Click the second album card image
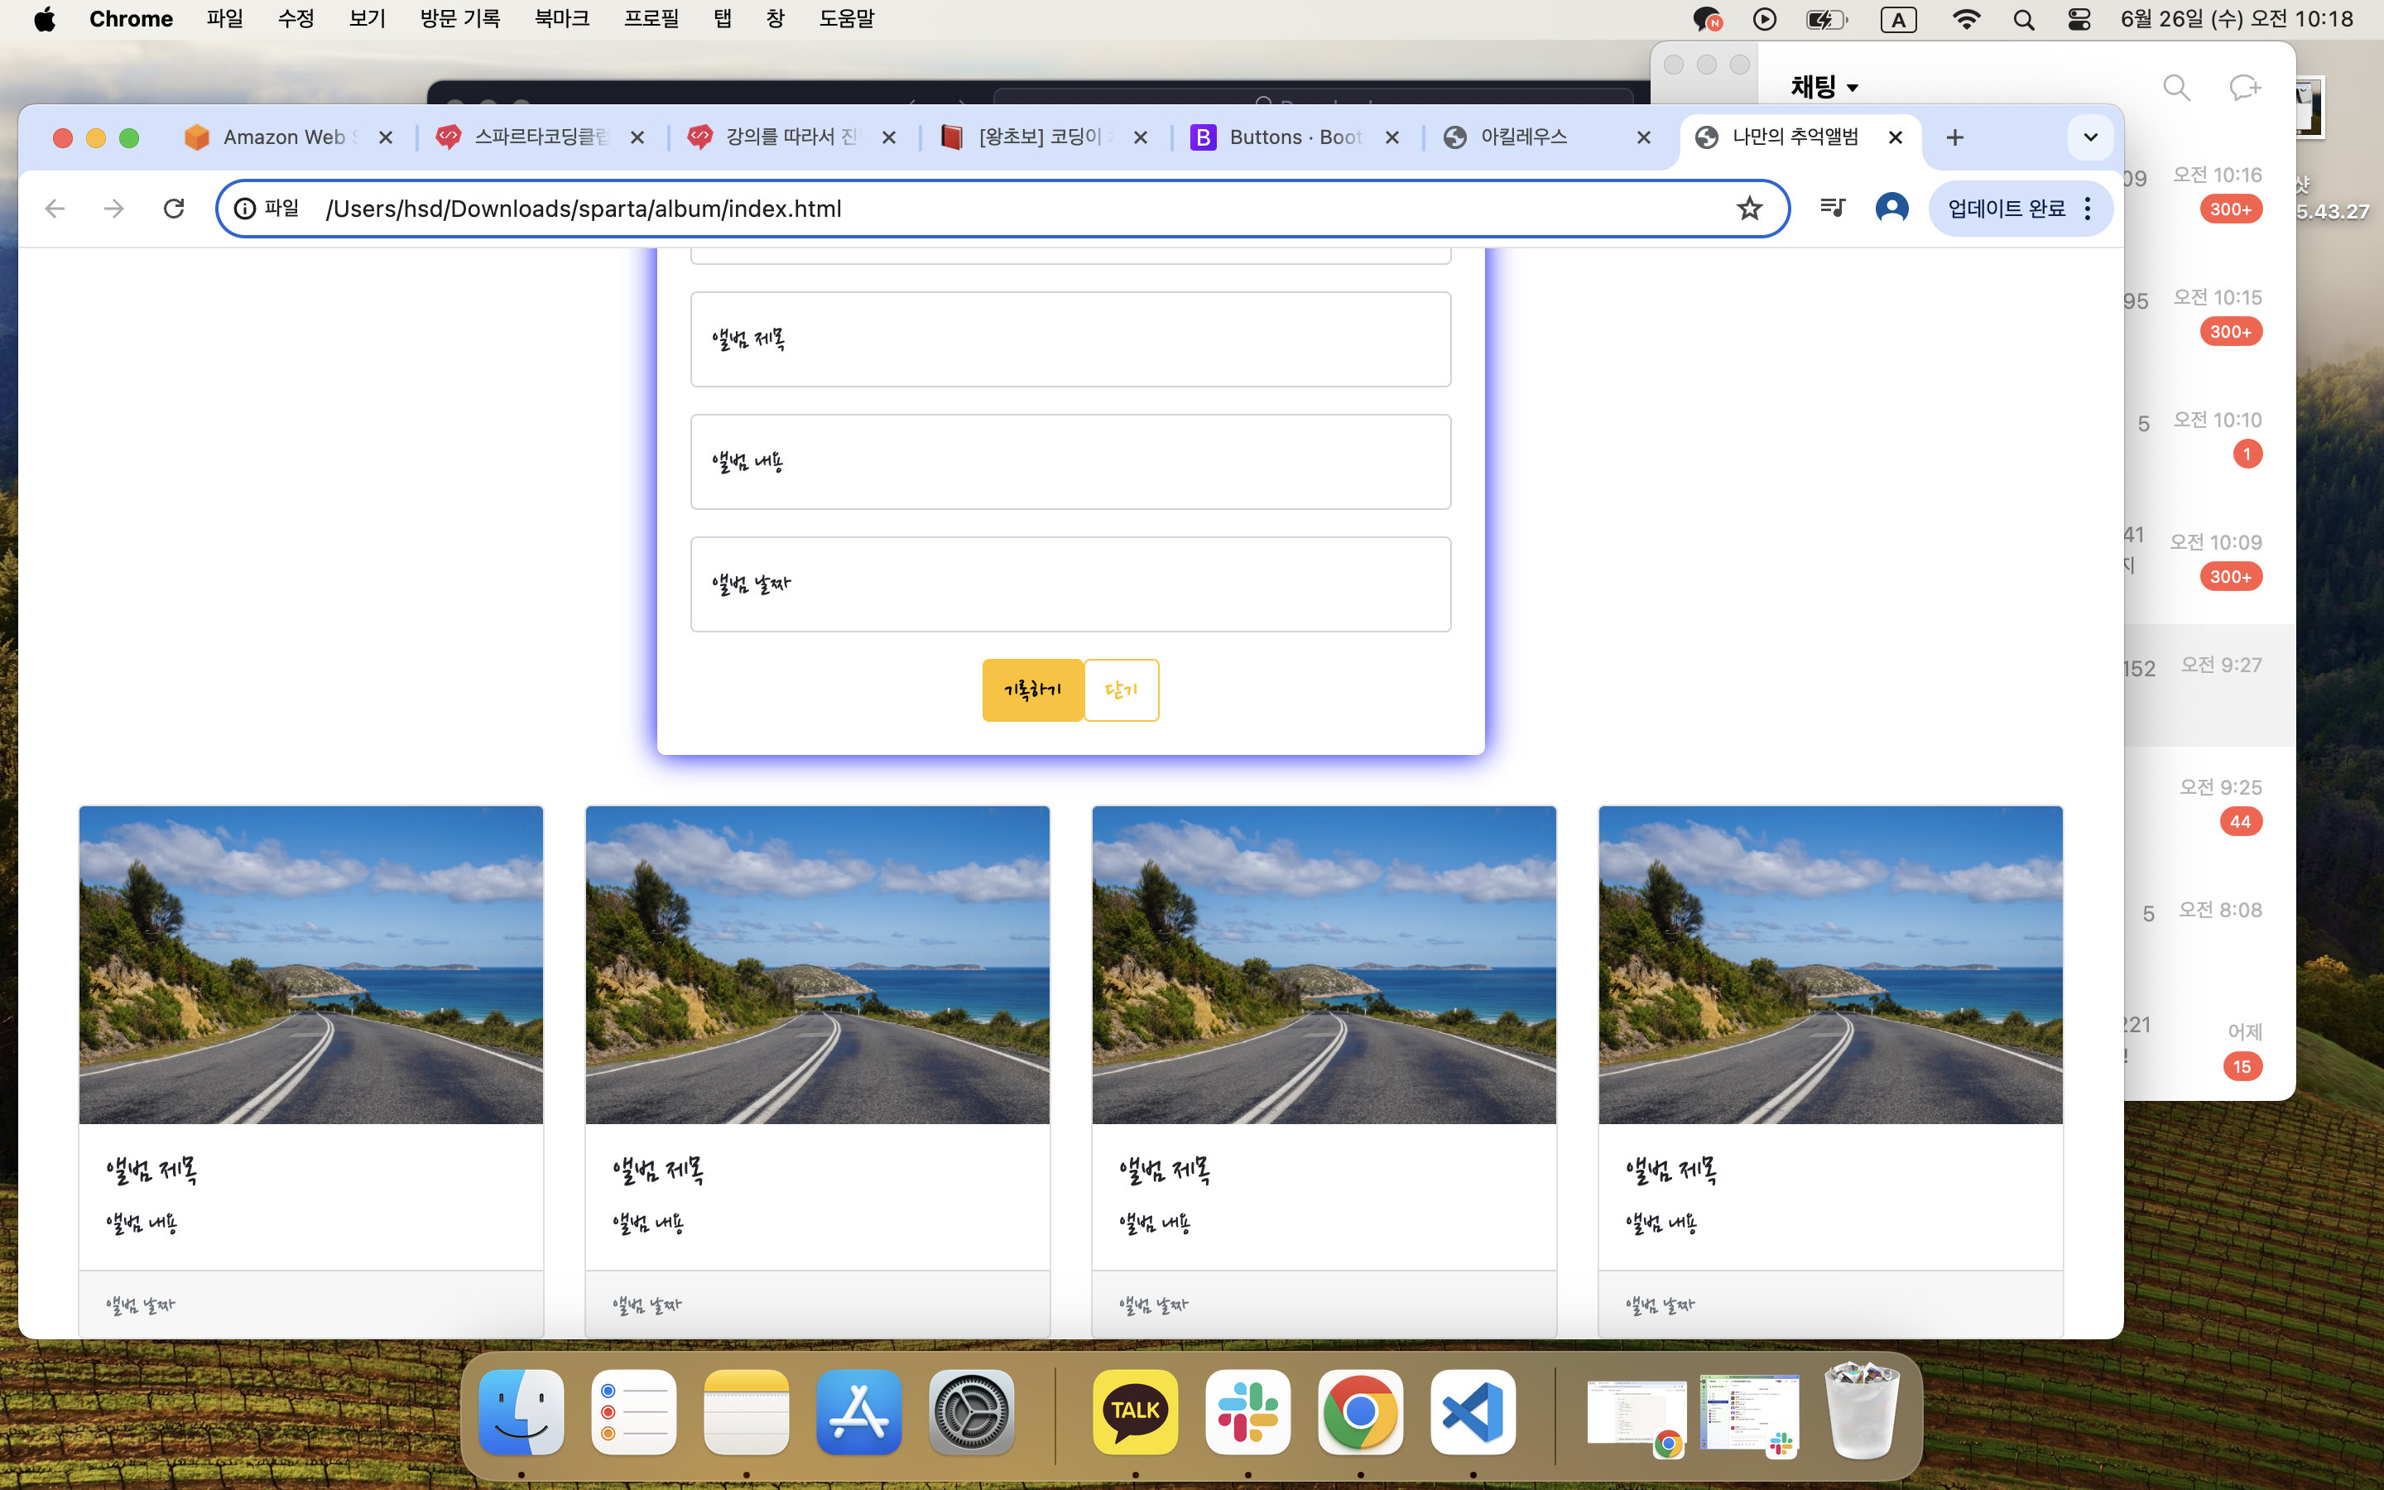Image resolution: width=2384 pixels, height=1490 pixels. point(818,964)
